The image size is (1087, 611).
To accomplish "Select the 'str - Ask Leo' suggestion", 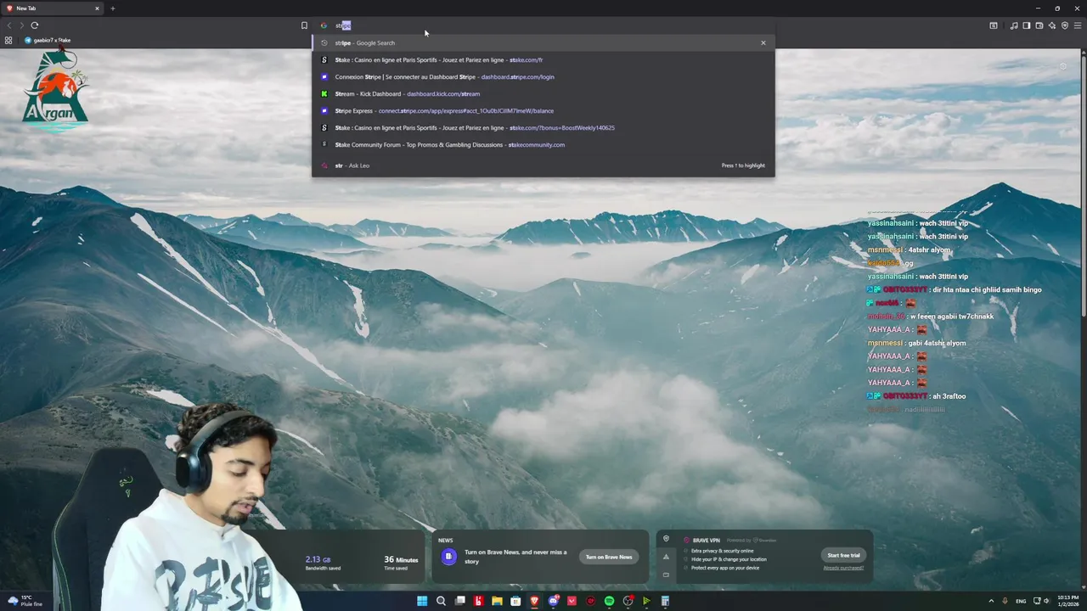I will (543, 165).
